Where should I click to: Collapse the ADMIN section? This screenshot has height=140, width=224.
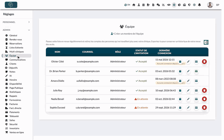pos(16,30)
